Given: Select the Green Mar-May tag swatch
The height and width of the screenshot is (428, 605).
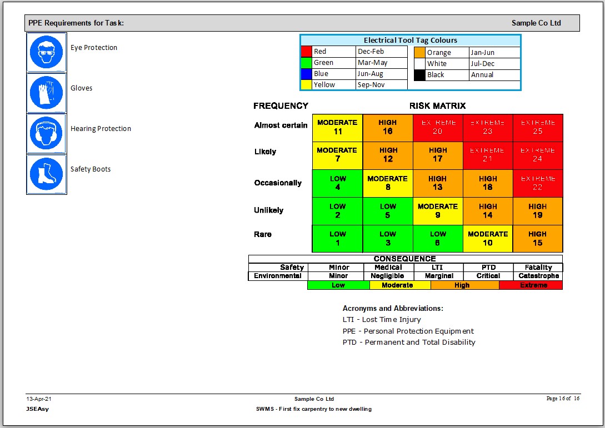Looking at the screenshot, I should [306, 62].
